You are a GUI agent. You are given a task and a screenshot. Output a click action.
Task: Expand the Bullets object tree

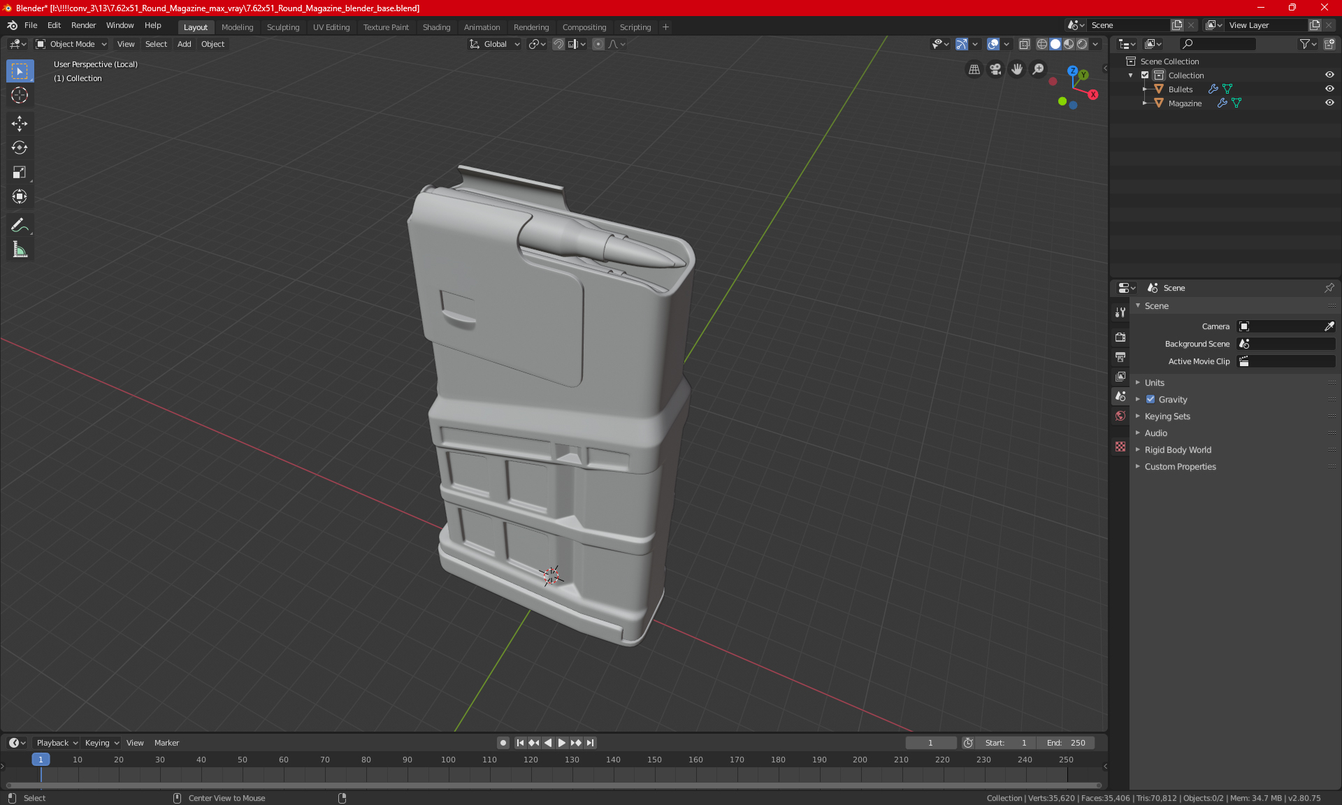point(1144,89)
